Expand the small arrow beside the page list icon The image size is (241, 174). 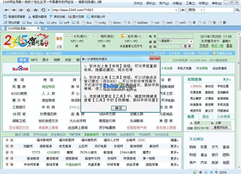coord(49,10)
